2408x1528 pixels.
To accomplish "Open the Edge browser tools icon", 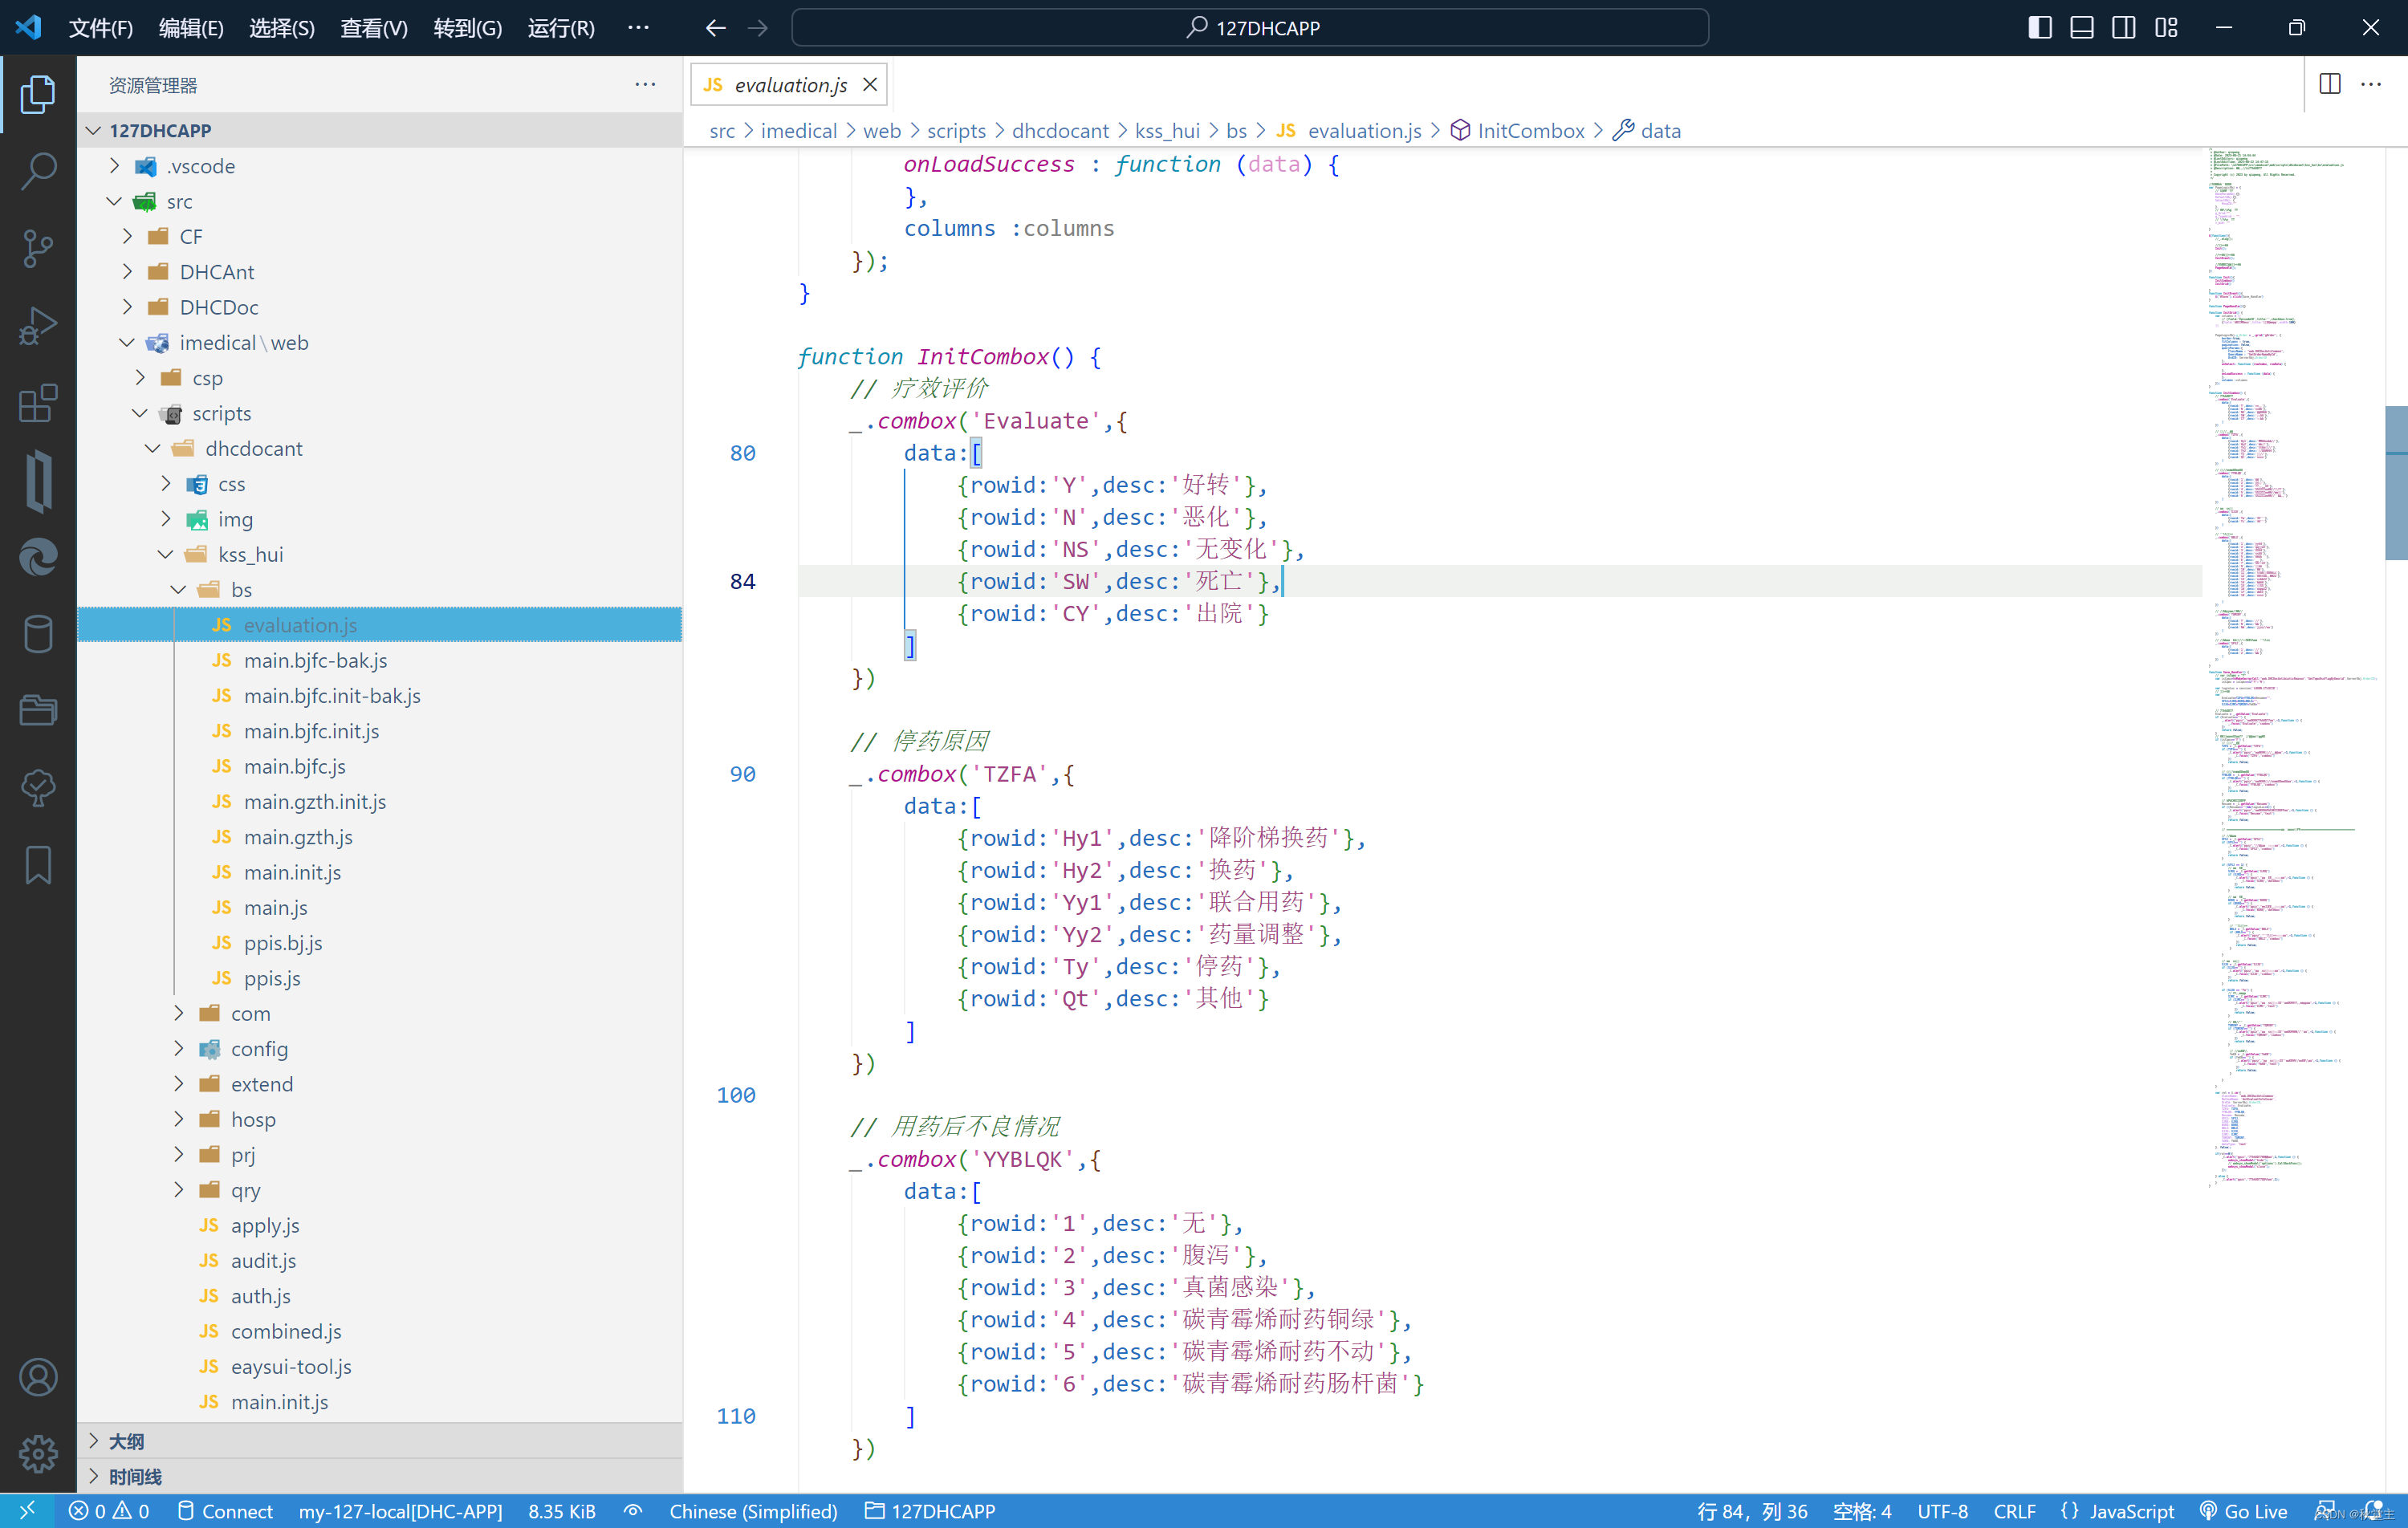I will [38, 557].
